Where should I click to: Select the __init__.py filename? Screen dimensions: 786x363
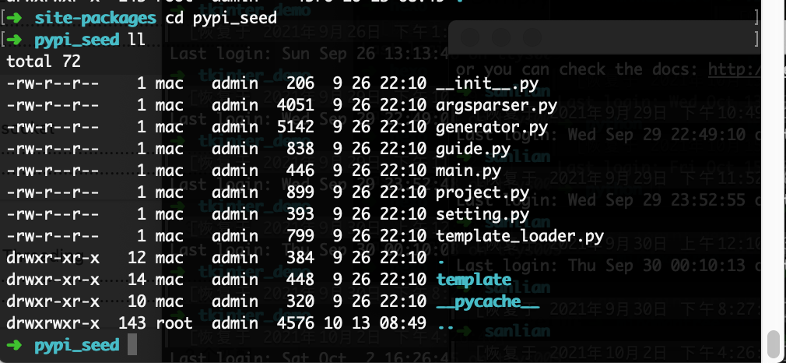[x=486, y=83]
